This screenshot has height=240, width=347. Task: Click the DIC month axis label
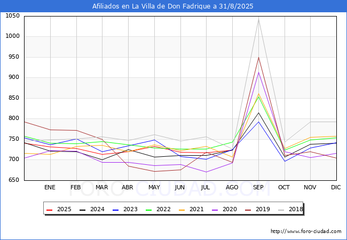pyautogui.click(x=336, y=187)
